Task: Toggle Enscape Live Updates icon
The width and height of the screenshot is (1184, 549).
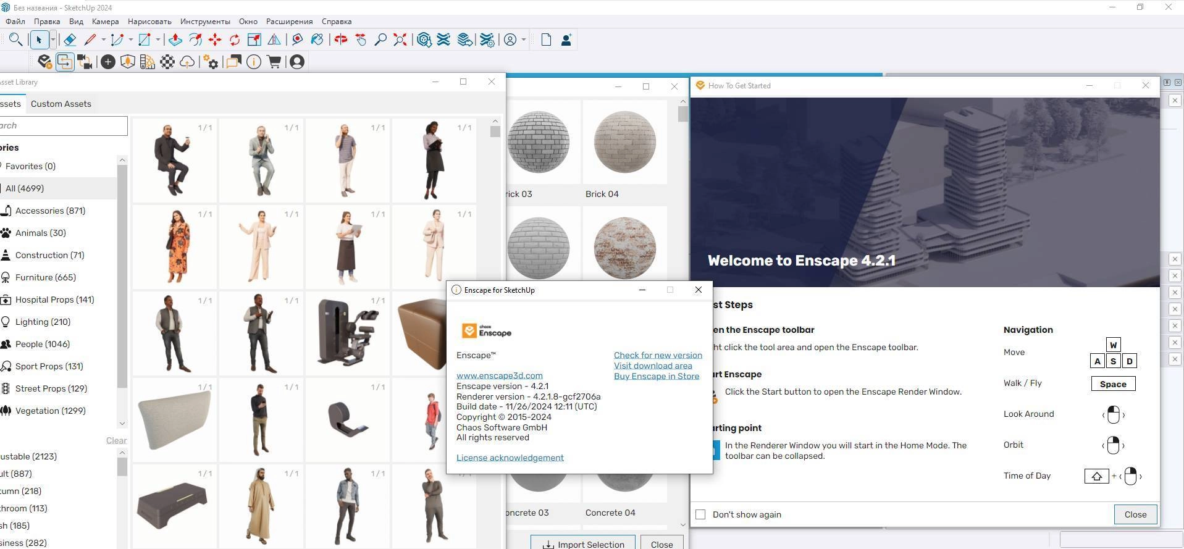Action: [64, 62]
